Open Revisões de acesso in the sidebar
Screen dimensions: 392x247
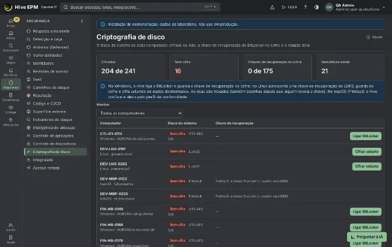tap(55, 71)
